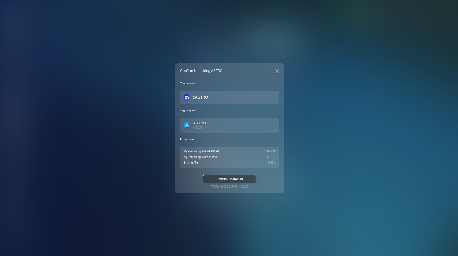The width and height of the screenshot is (458, 256).
Task: Click the 'Breakdown:' heading
Action: coord(187,140)
